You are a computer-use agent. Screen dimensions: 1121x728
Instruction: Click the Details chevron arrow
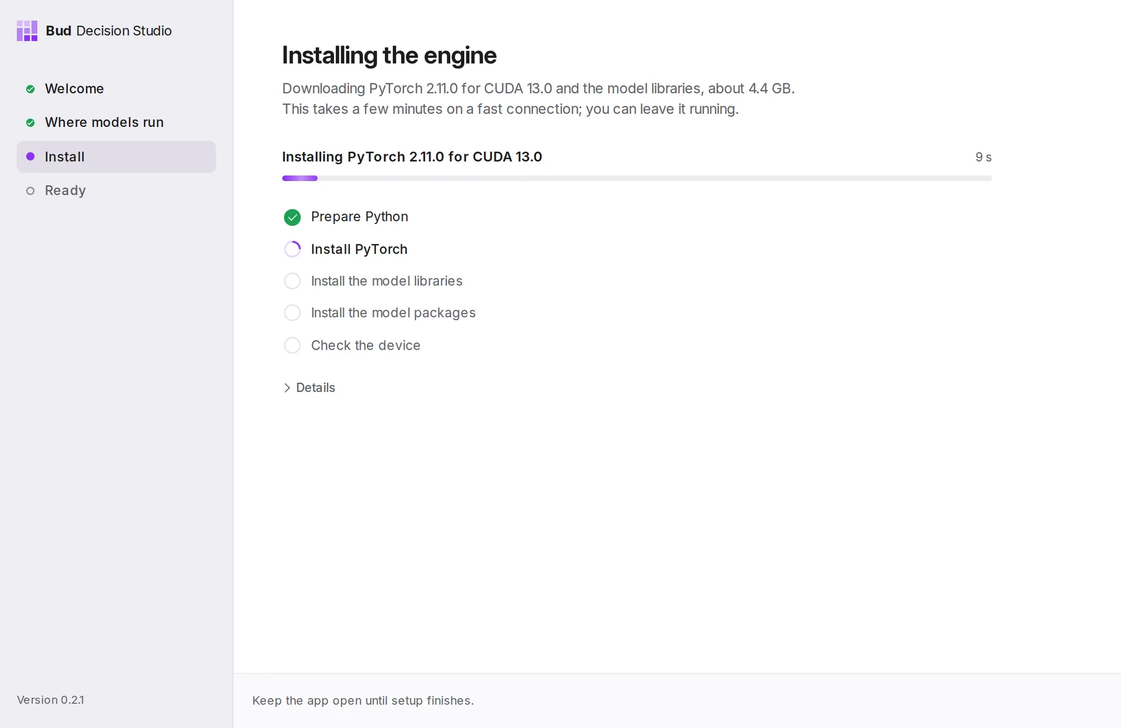point(287,388)
